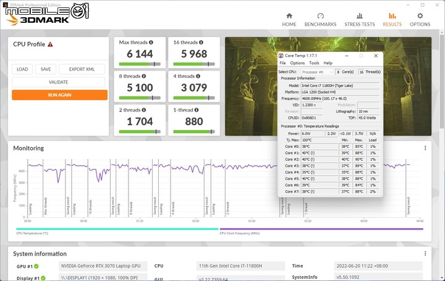The image size is (445, 281).
Task: Click the Core Temp window title icon
Action: 281,56
